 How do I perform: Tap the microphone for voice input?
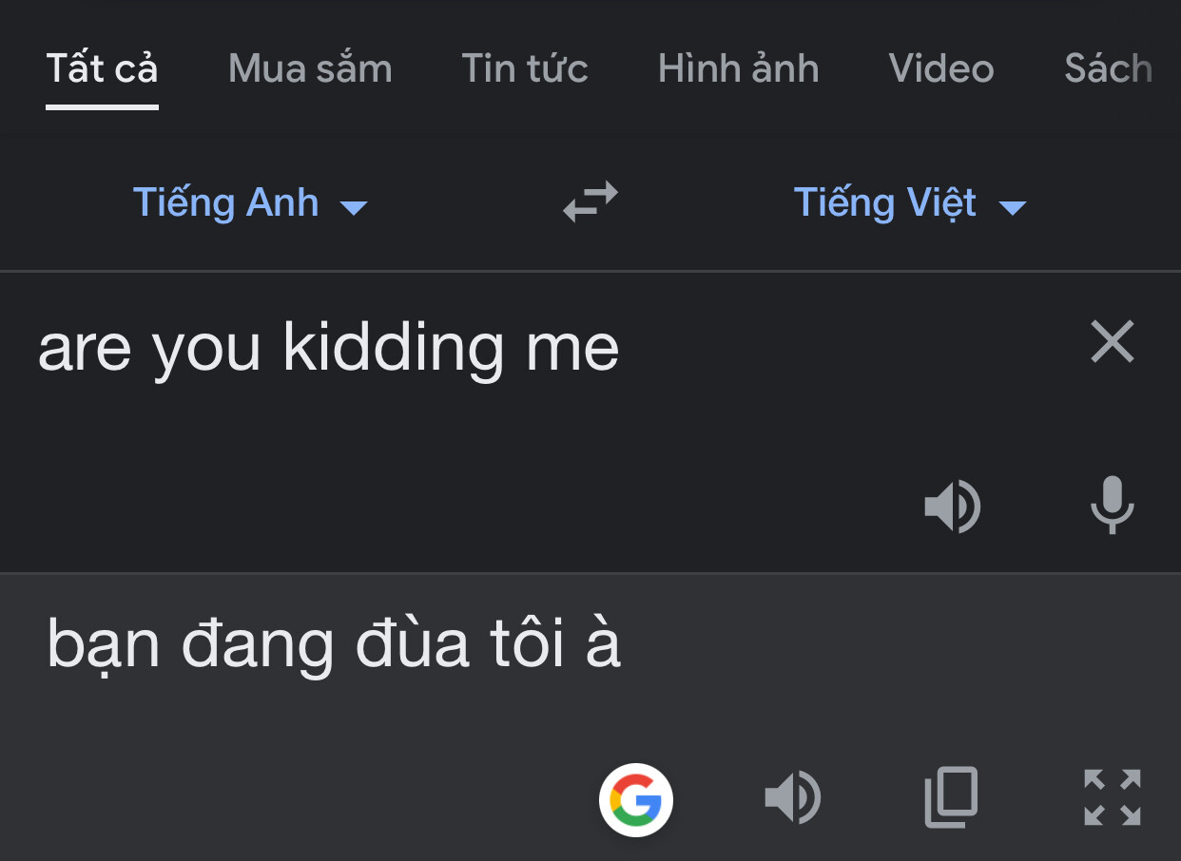pyautogui.click(x=1112, y=505)
